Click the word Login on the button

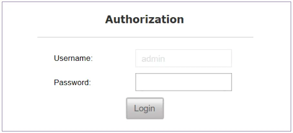[145, 108]
